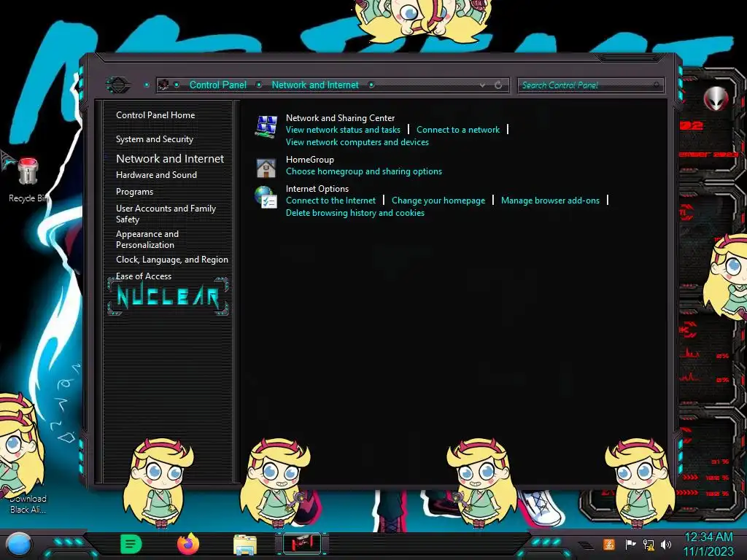Click Connect to a network
Viewport: 747px width, 560px height.
458,130
